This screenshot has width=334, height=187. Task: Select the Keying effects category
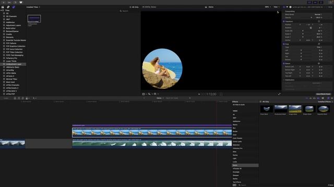tap(235, 155)
